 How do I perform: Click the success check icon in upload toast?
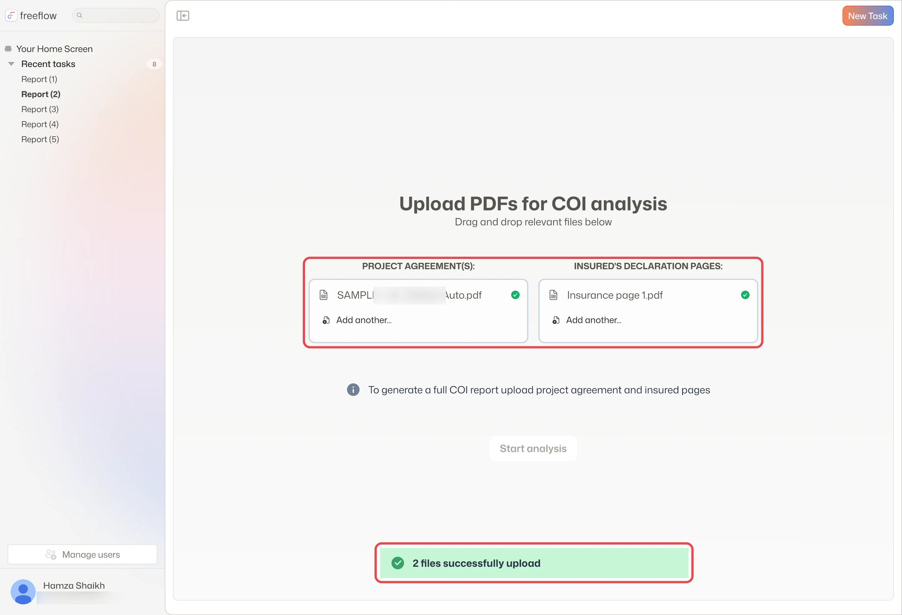click(x=398, y=563)
